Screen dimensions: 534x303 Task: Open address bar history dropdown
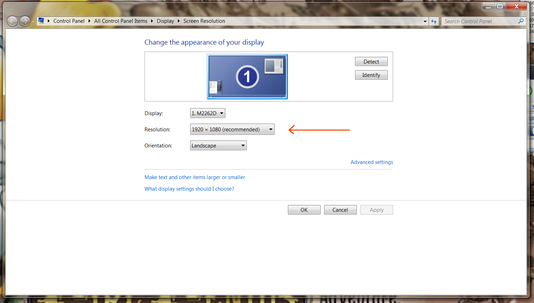pos(425,21)
